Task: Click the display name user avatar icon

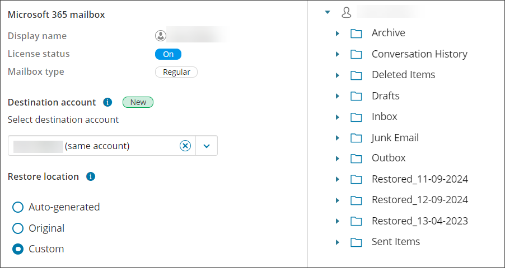Action: (x=161, y=36)
